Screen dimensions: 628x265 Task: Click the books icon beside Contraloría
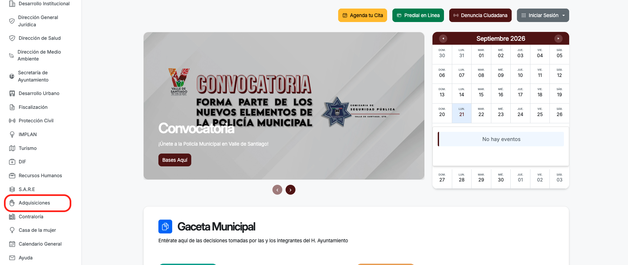[x=12, y=217]
